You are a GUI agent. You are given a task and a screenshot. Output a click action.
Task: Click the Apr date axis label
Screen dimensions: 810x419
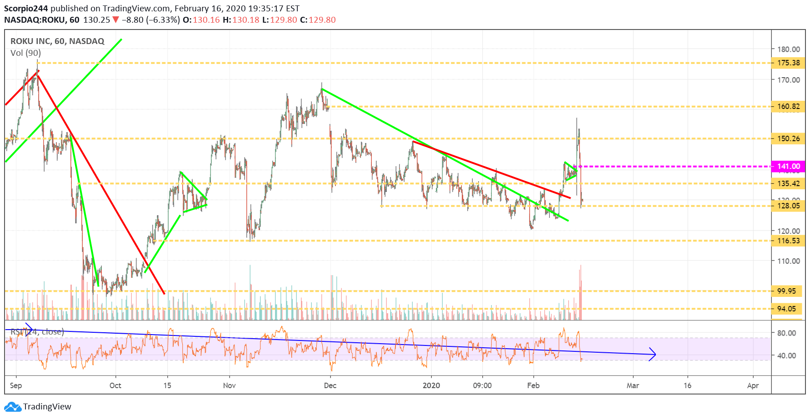tap(753, 385)
